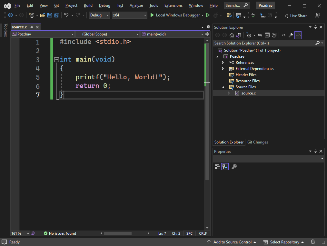Switch between solutions and folder views icon
Viewport: 327px width, 246px height.
point(239,35)
